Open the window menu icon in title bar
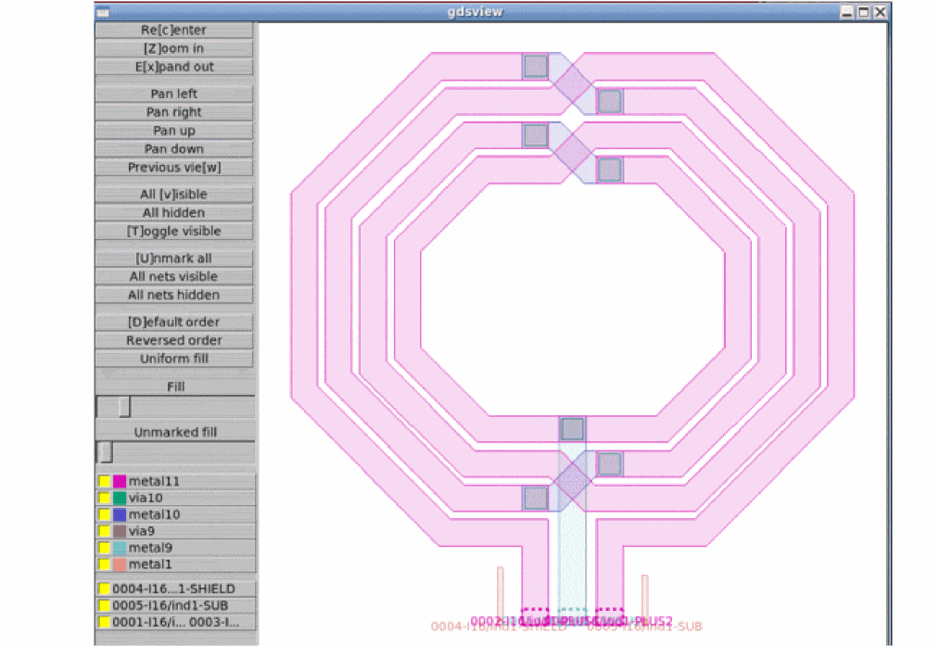 (x=103, y=12)
